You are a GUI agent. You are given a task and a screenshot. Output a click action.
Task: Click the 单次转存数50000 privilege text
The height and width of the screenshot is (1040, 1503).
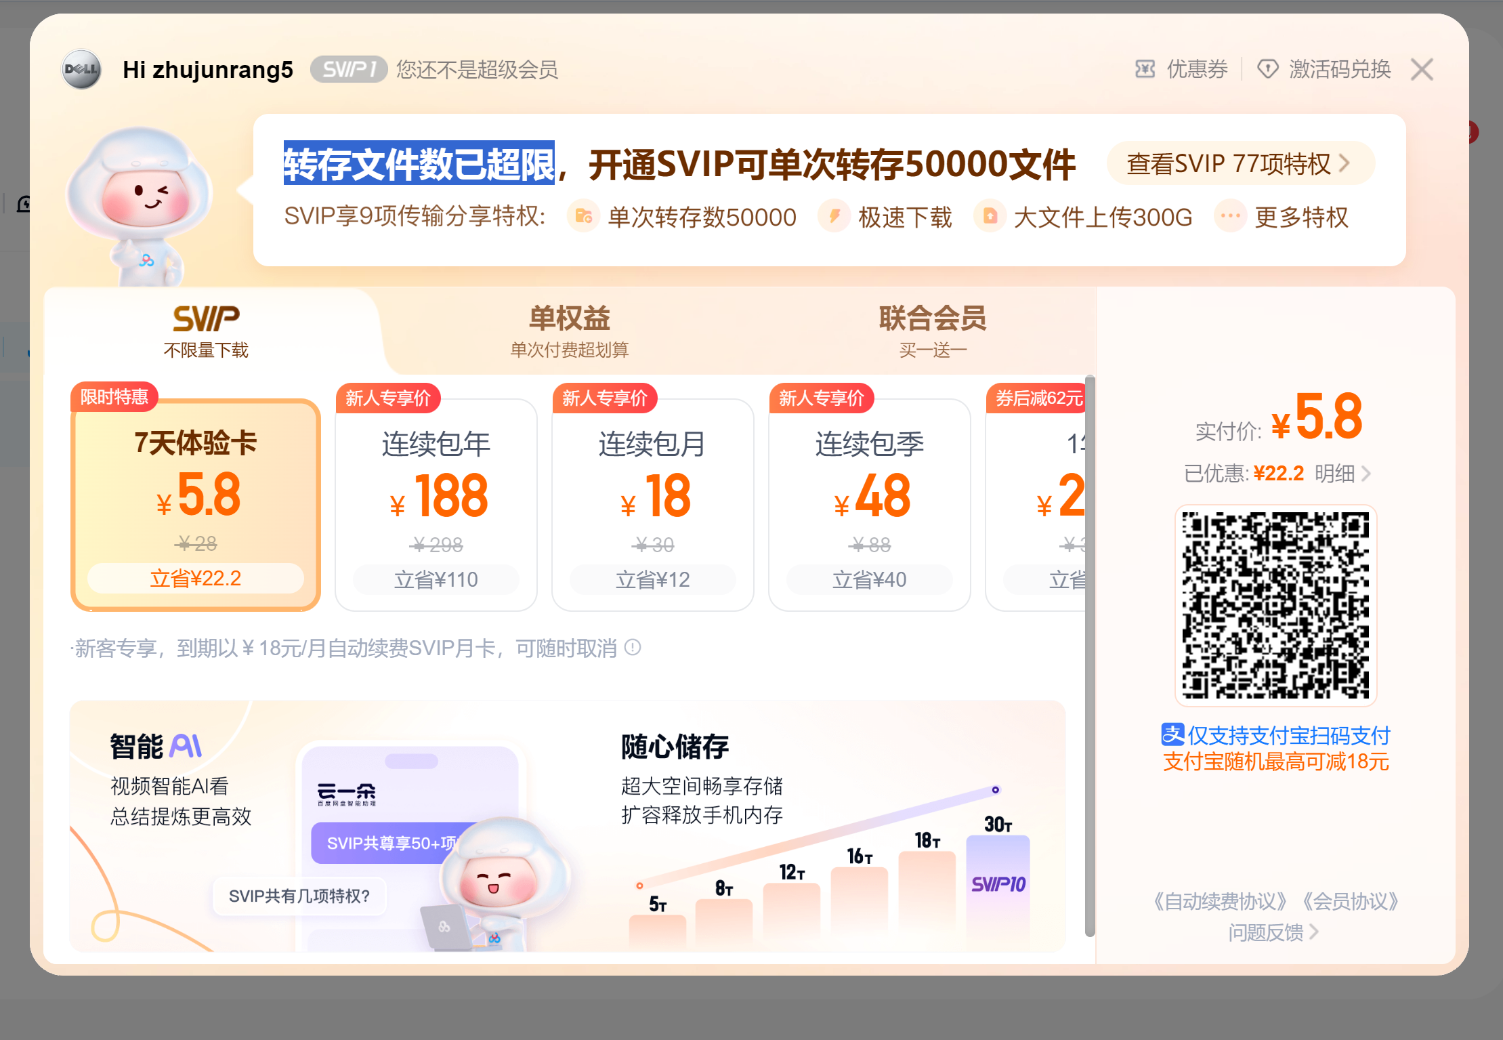coord(702,217)
